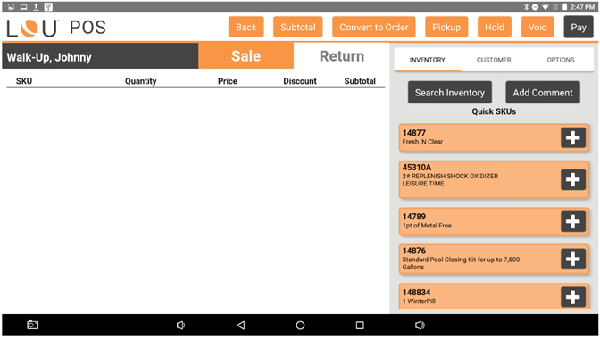Tap the Android home circle icon
The width and height of the screenshot is (600, 338).
[300, 325]
